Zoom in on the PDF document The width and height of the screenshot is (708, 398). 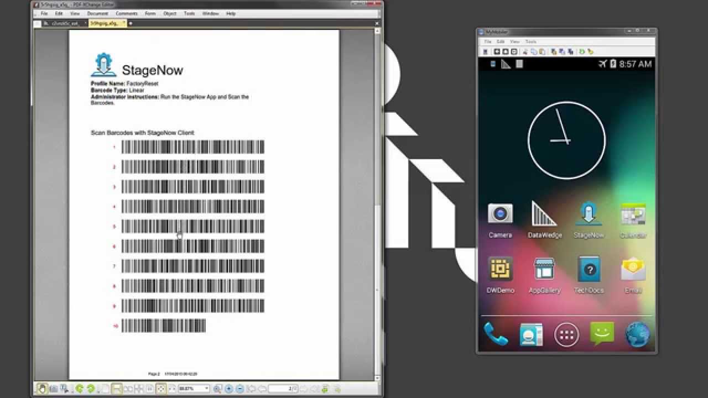pos(228,389)
